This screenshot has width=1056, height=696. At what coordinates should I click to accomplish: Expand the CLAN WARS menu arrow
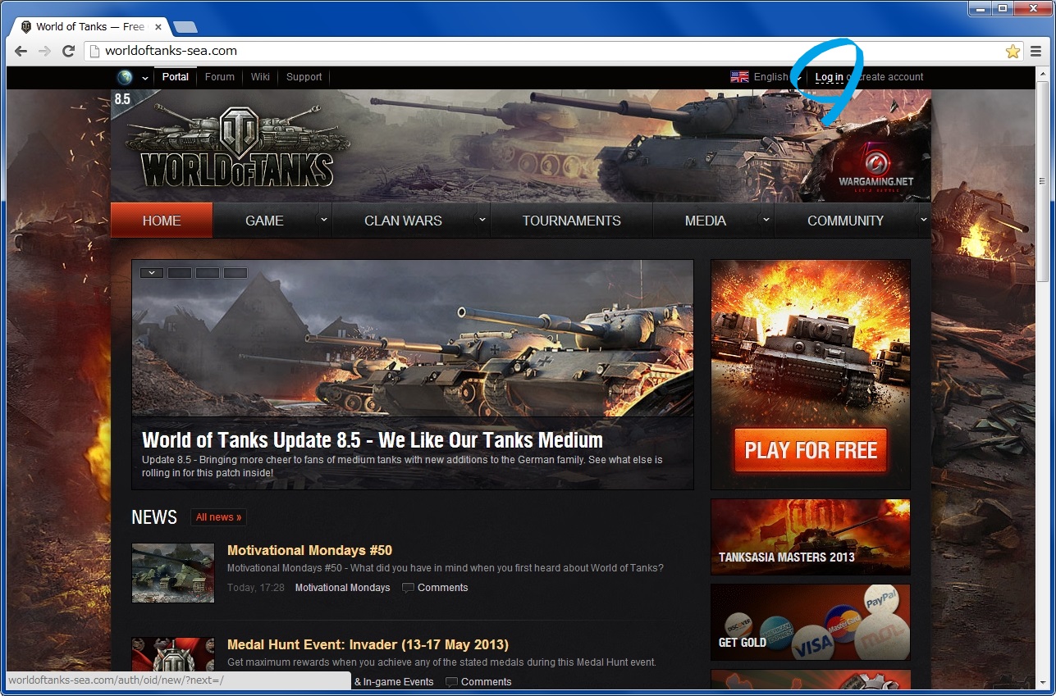(483, 220)
